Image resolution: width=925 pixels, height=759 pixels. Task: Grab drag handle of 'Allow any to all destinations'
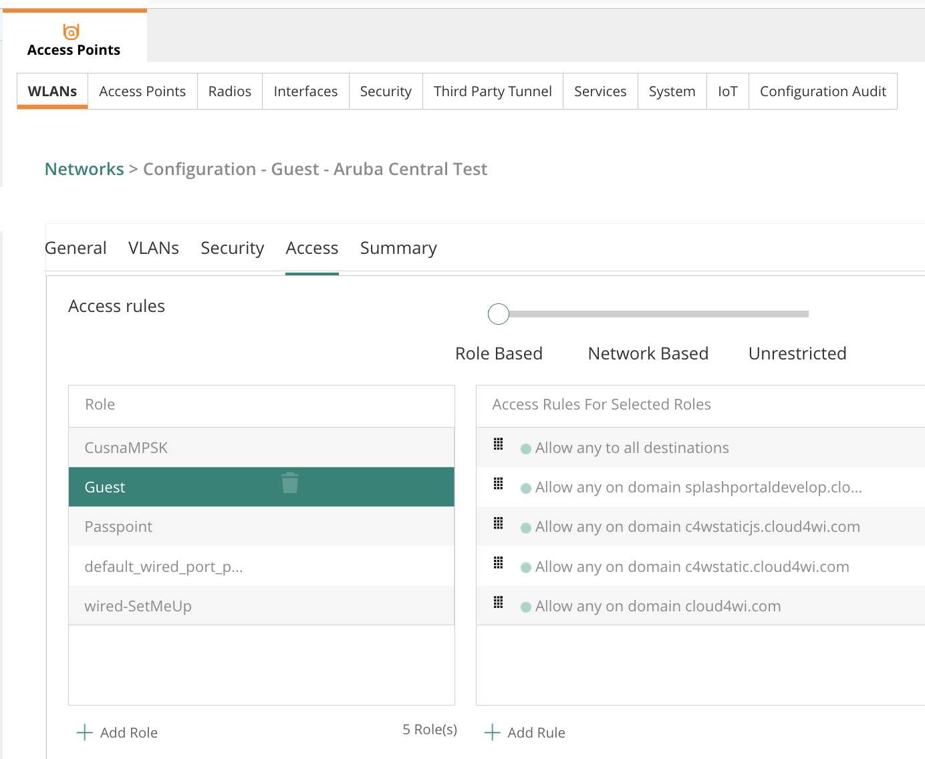[x=498, y=444]
